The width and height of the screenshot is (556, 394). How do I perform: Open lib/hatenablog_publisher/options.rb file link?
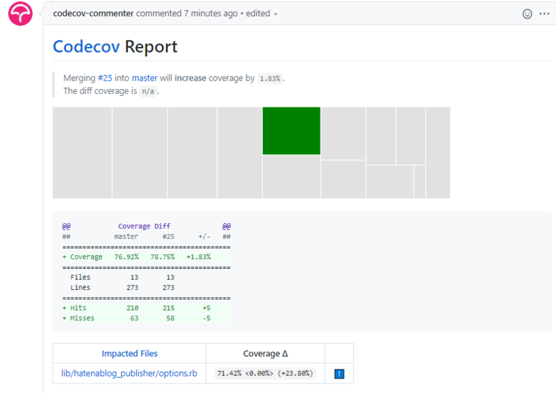[129, 373]
